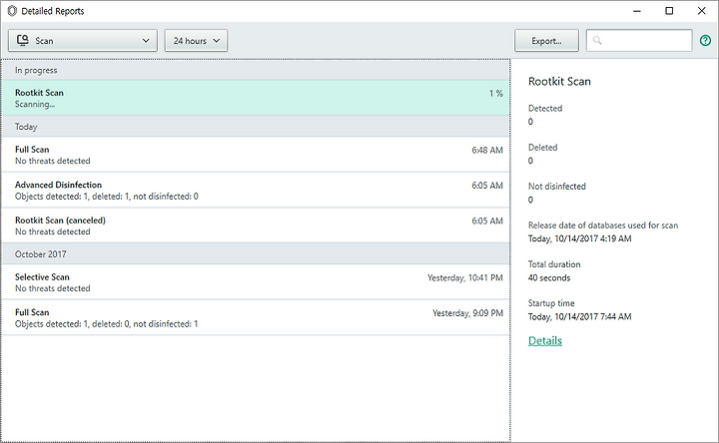Select the Full Scan Yesterday 9:09 PM entry
This screenshot has width=719, height=443.
[256, 317]
